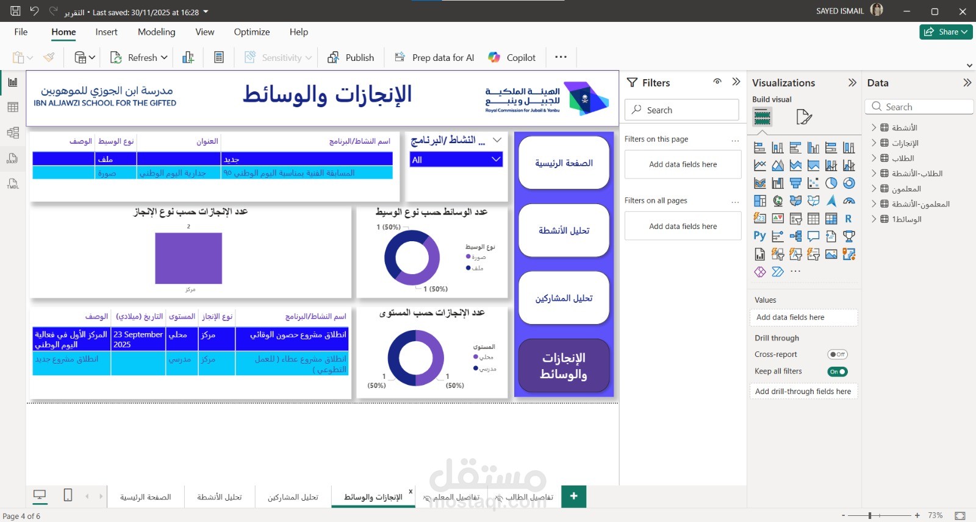Open Report view in left sidebar
The height and width of the screenshot is (522, 976).
13,82
